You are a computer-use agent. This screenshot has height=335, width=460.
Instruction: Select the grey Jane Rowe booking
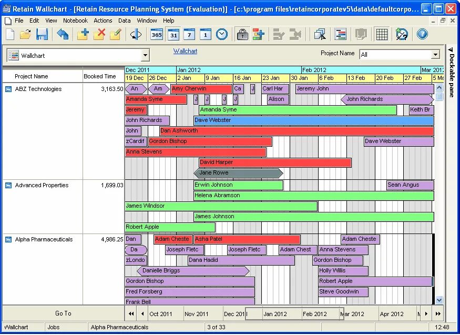click(238, 173)
